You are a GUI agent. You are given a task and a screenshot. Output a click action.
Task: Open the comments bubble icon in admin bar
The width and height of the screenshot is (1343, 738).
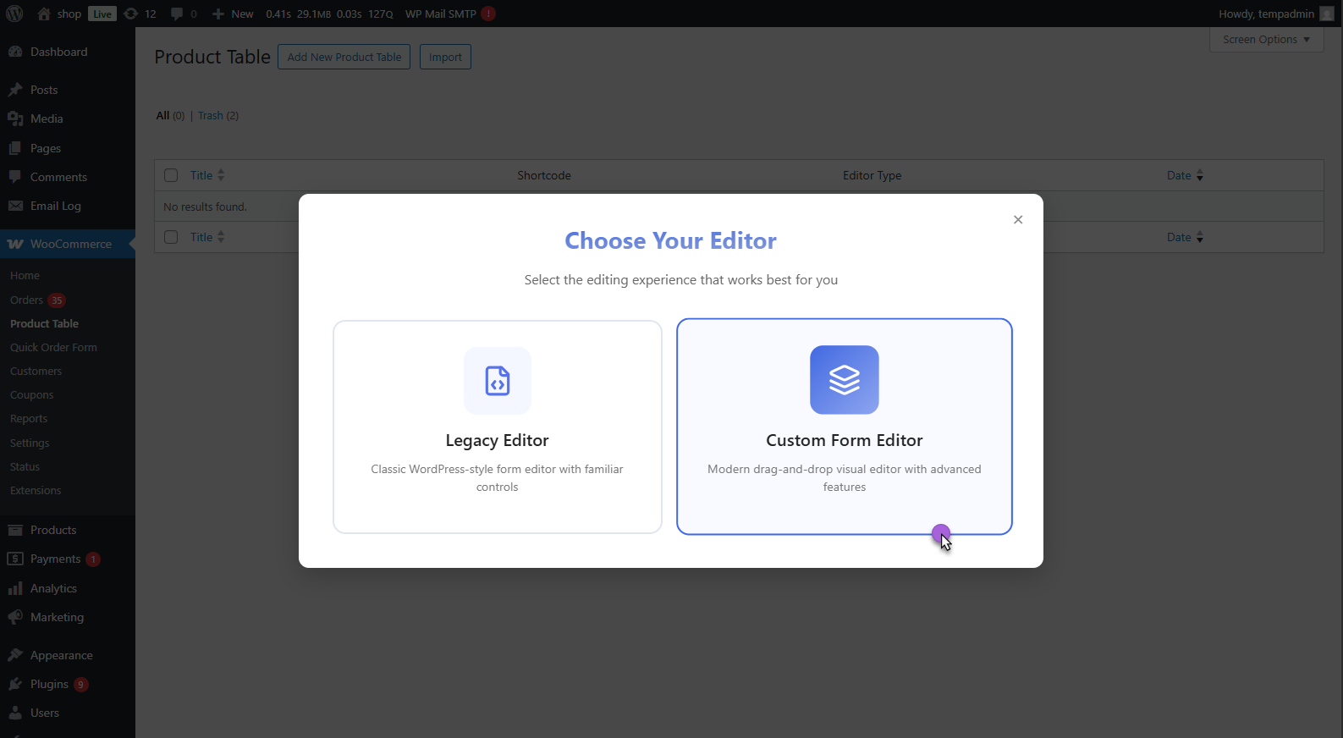click(x=177, y=14)
